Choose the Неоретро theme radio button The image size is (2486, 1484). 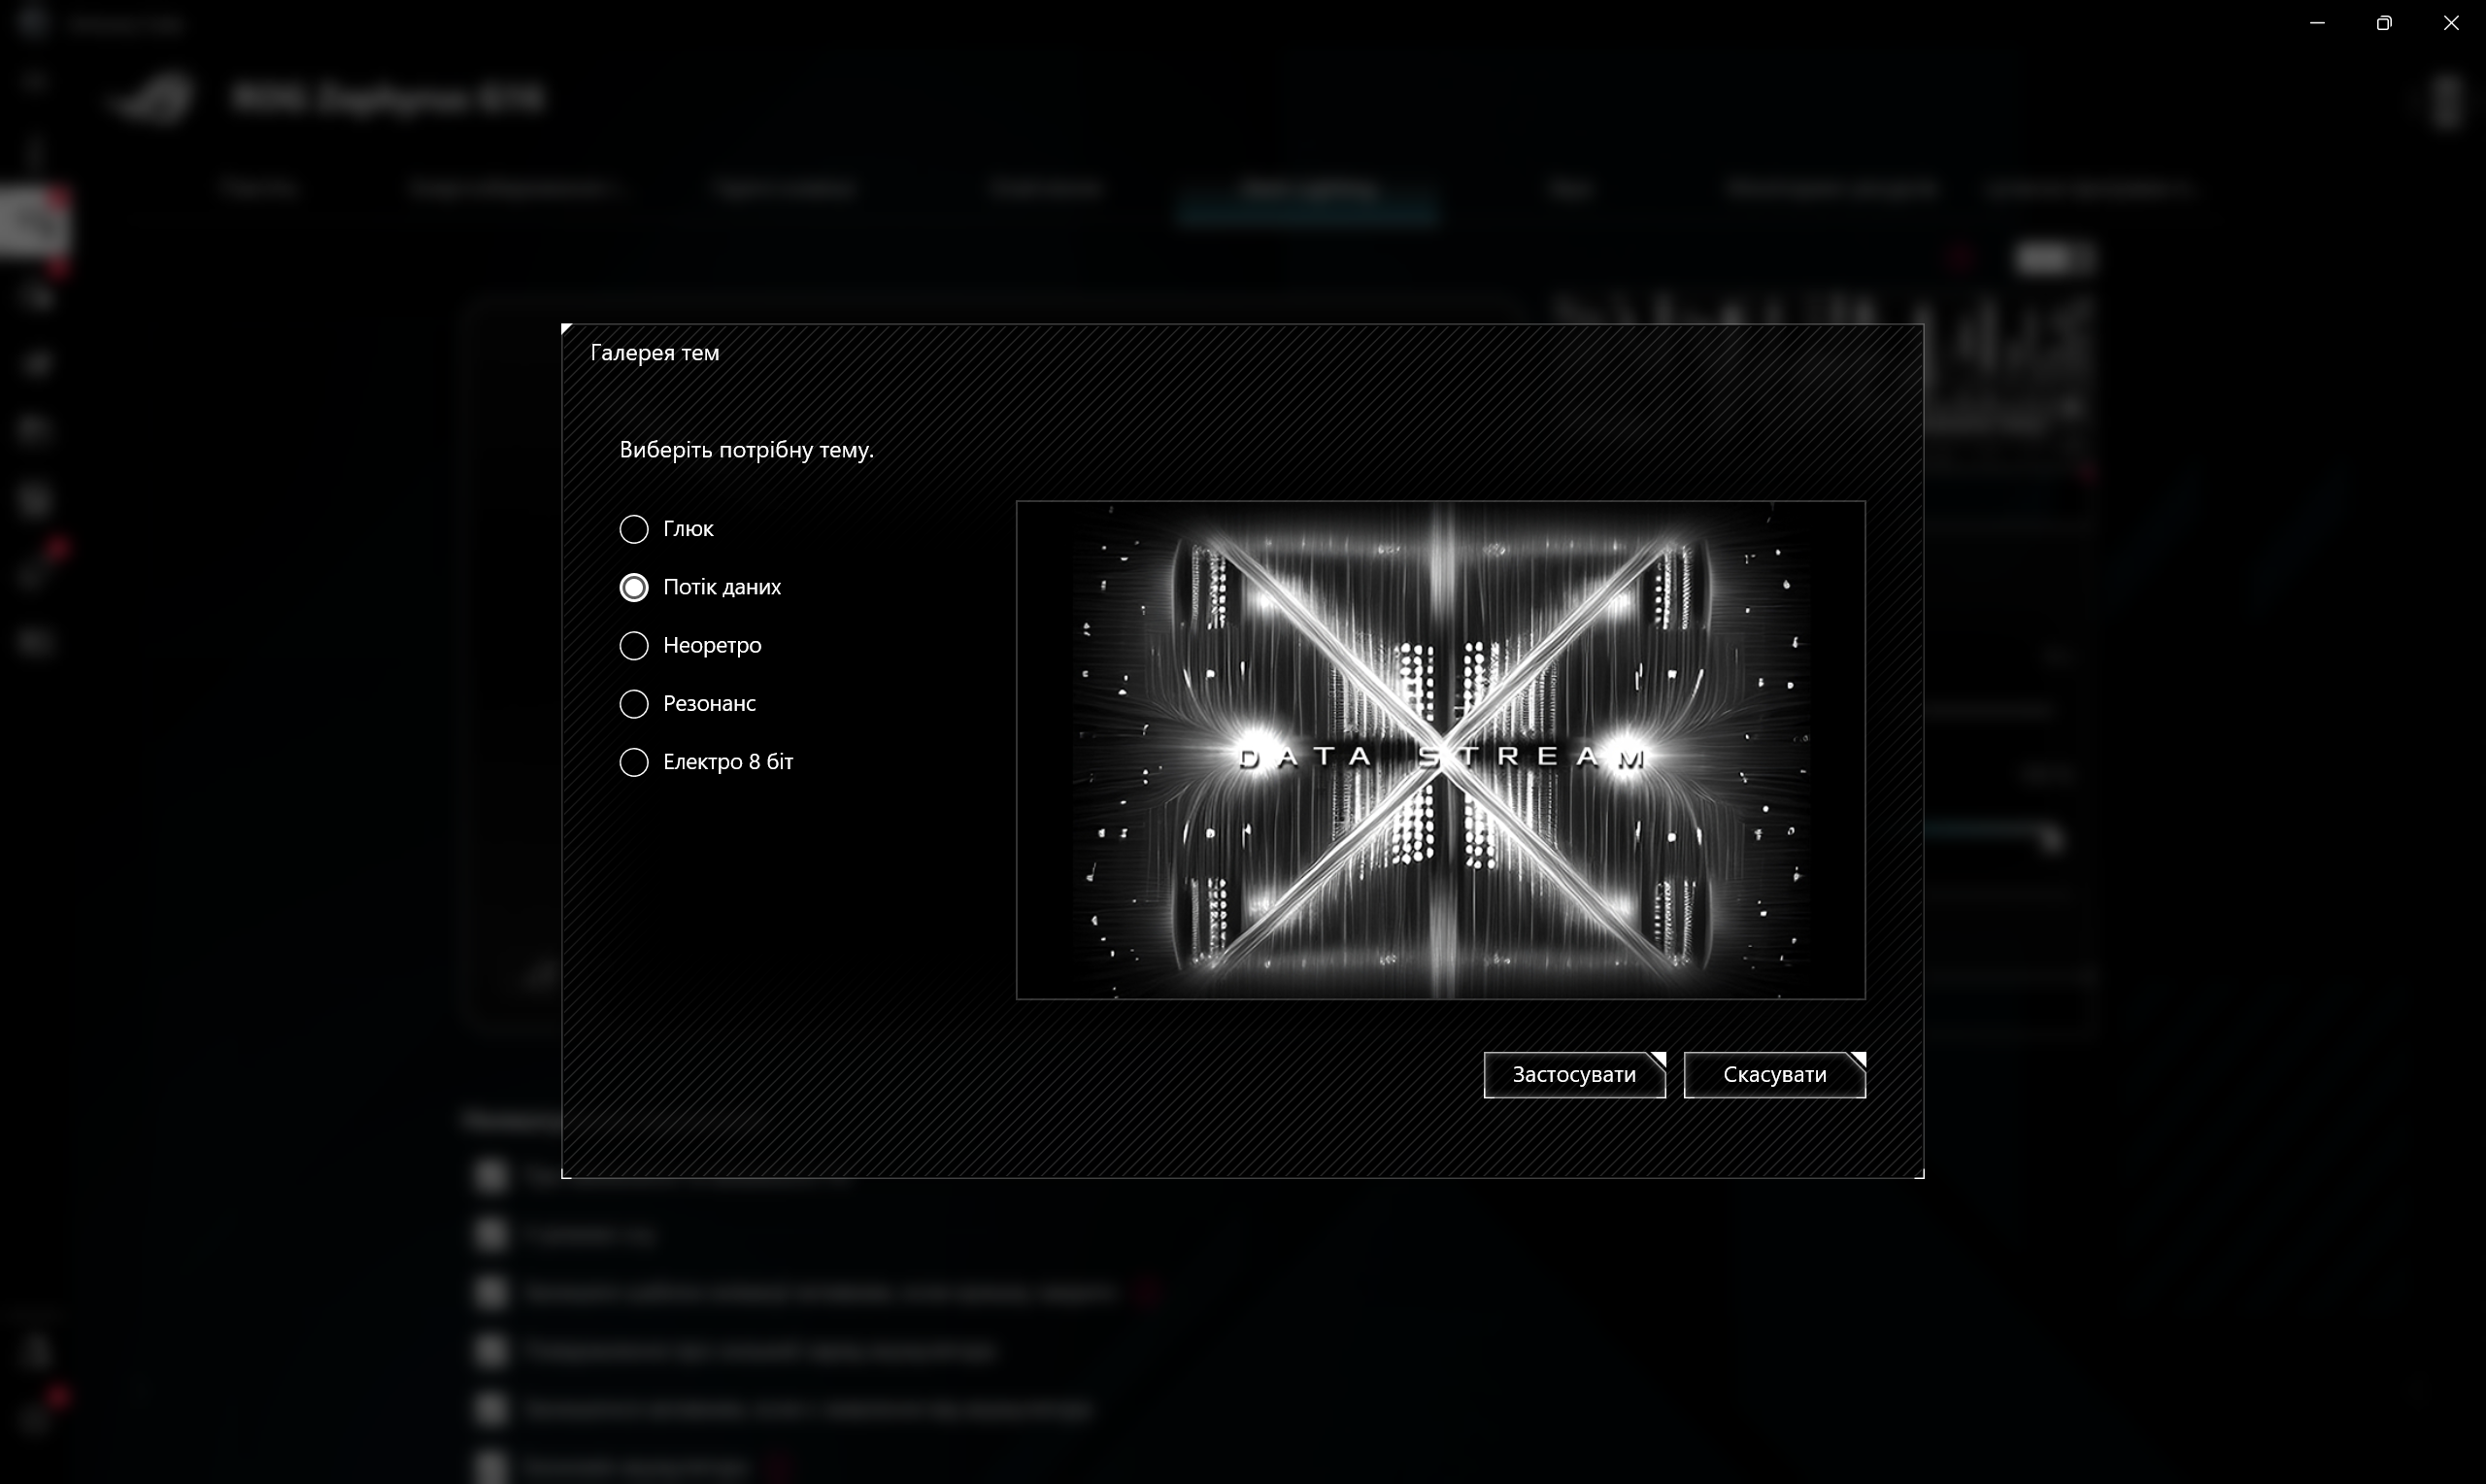(x=634, y=646)
